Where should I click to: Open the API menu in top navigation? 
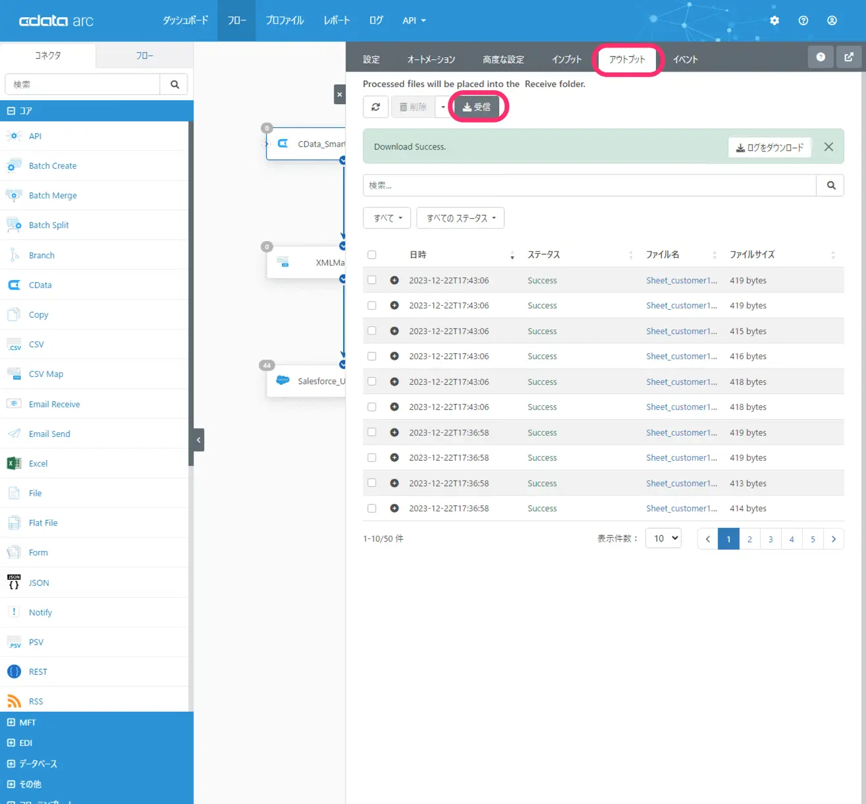pos(414,20)
